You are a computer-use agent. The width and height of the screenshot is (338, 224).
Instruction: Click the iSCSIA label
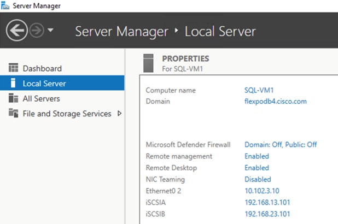pyautogui.click(x=156, y=203)
